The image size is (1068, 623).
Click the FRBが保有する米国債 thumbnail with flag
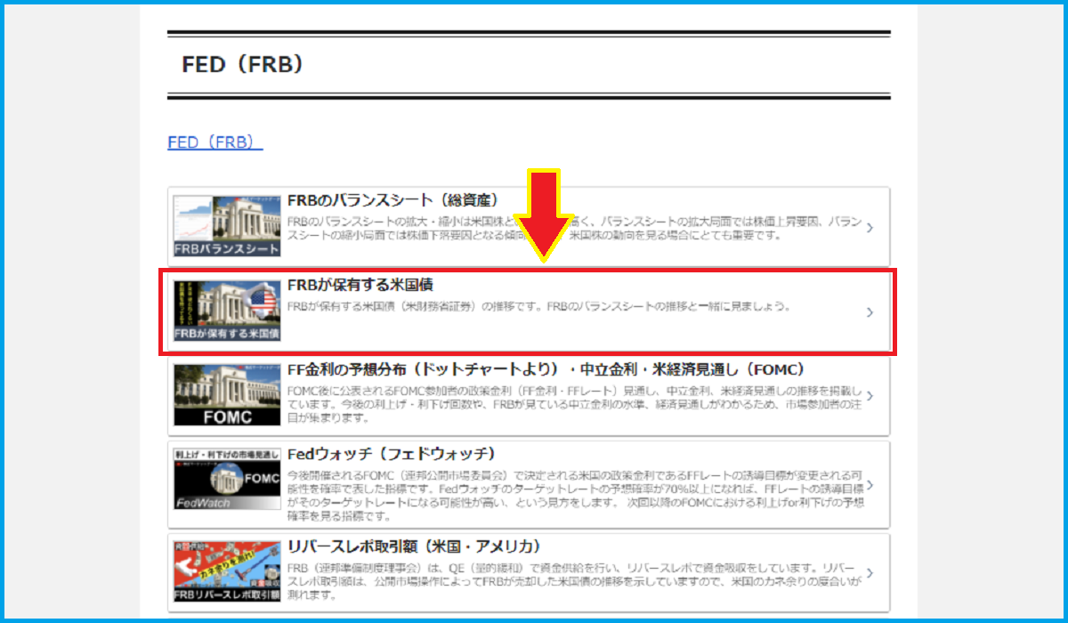tap(226, 311)
